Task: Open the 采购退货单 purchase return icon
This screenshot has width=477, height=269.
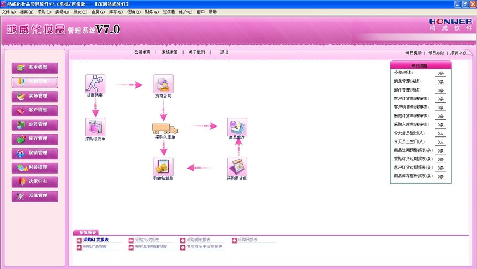Action: pyautogui.click(x=237, y=167)
